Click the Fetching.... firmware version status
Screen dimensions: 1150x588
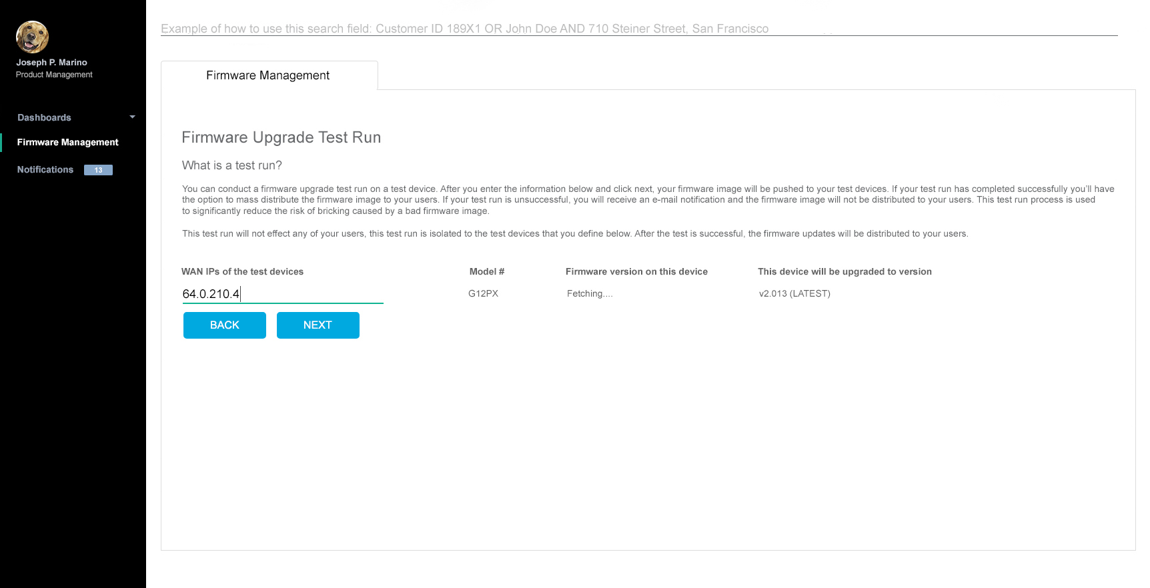[589, 294]
